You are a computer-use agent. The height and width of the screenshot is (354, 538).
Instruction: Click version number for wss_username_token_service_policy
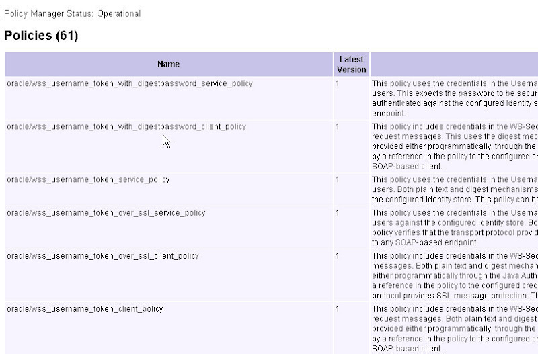(x=338, y=180)
